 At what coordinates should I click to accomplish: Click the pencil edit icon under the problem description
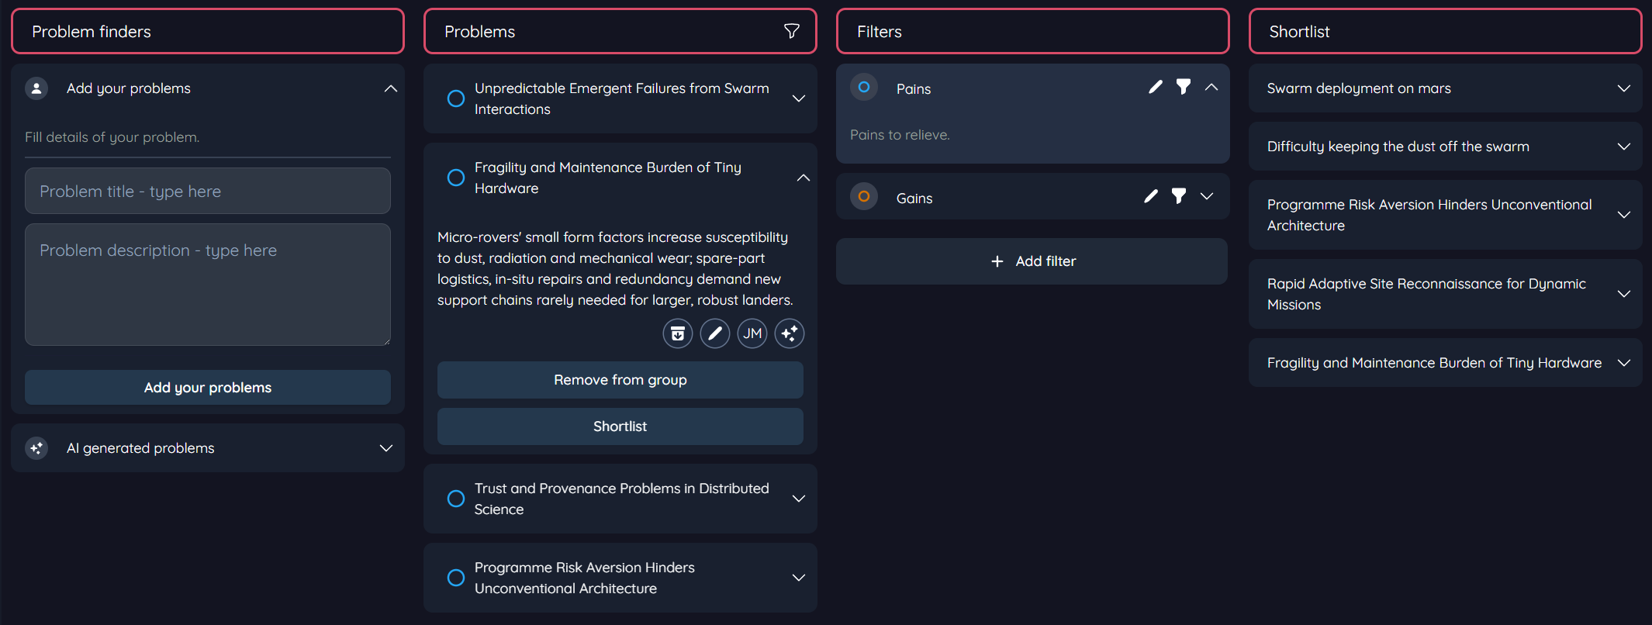click(714, 333)
